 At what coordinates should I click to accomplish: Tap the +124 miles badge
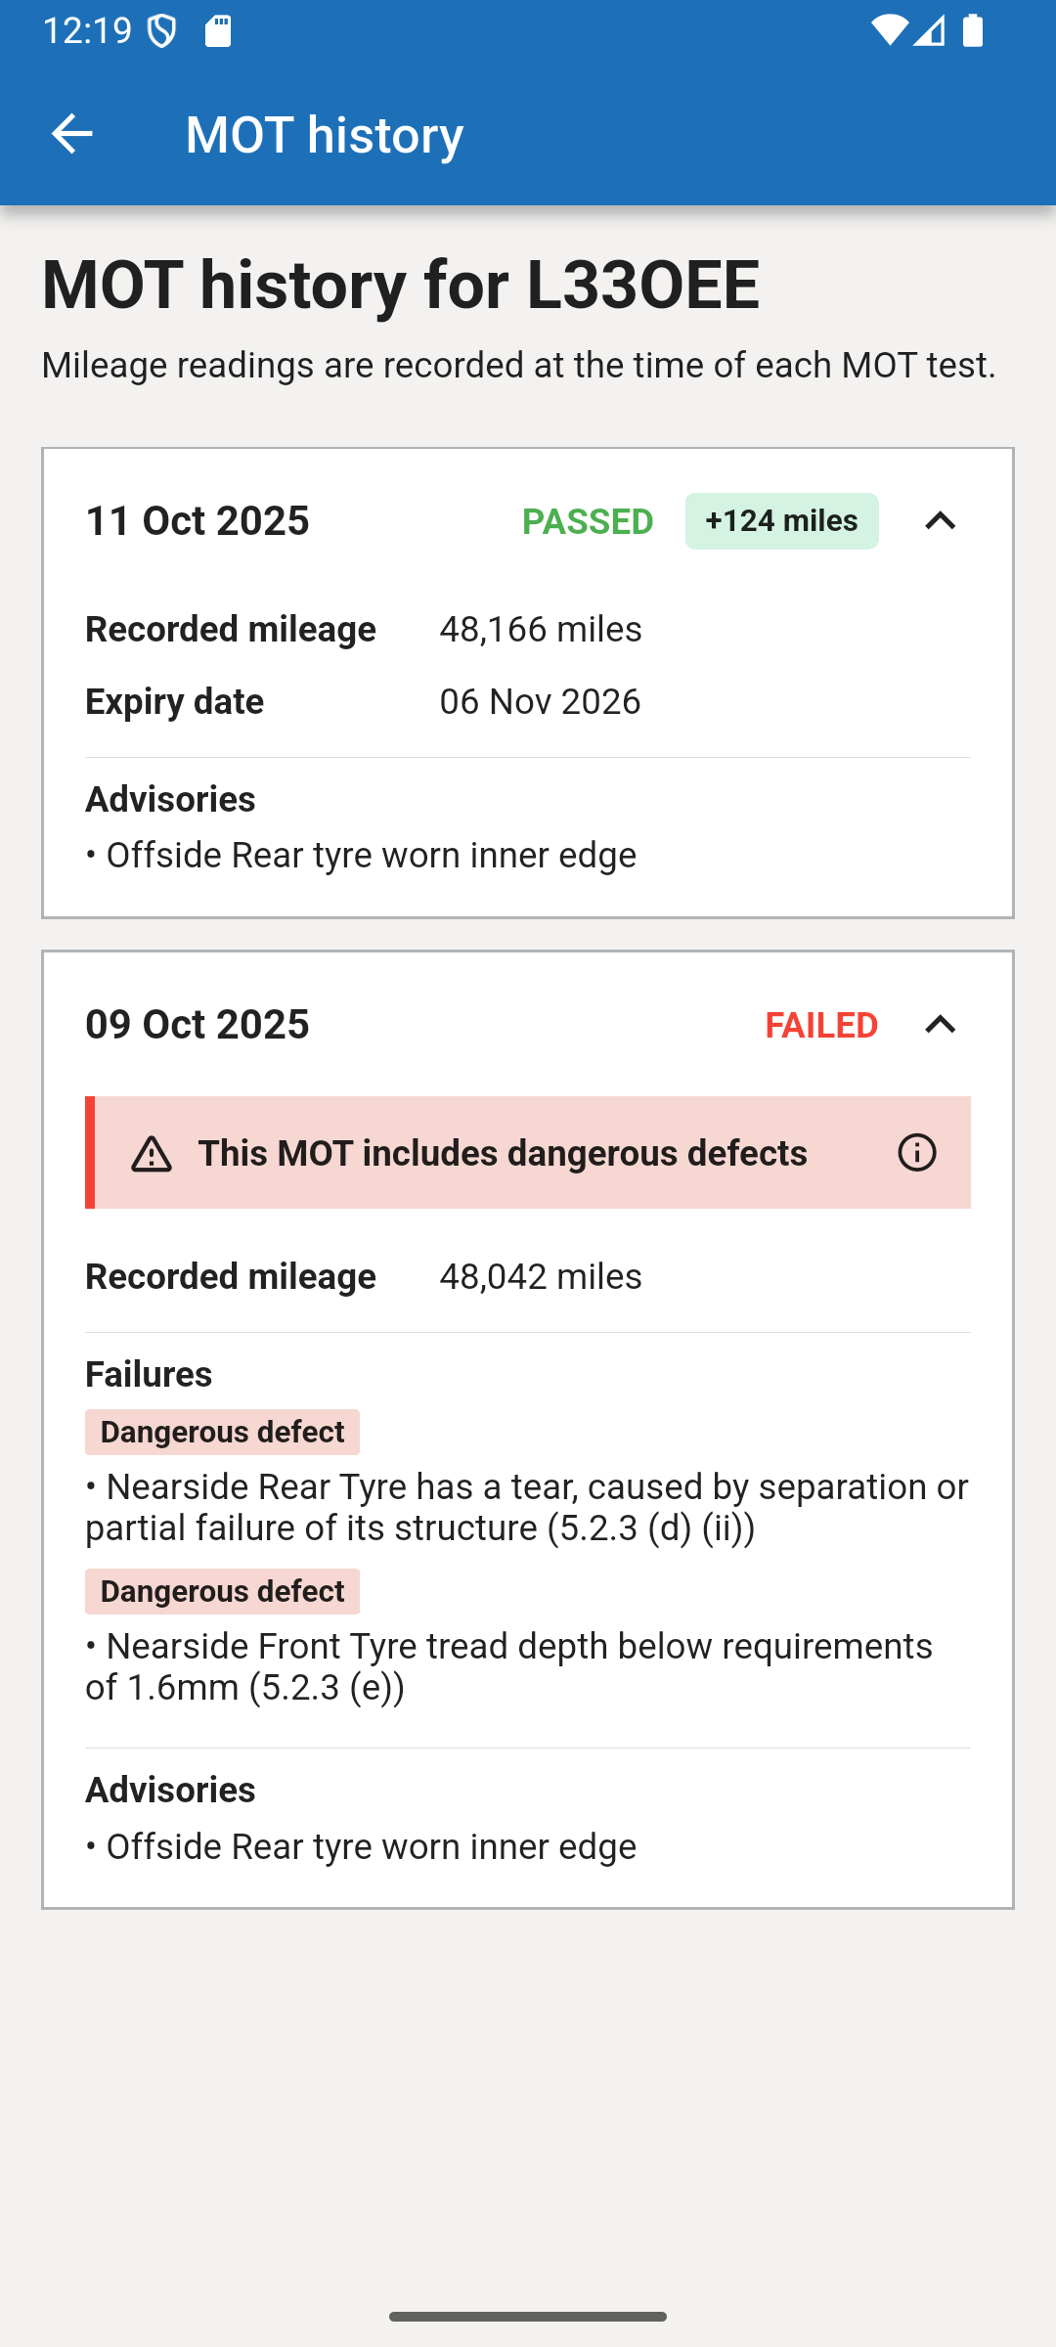click(x=781, y=520)
